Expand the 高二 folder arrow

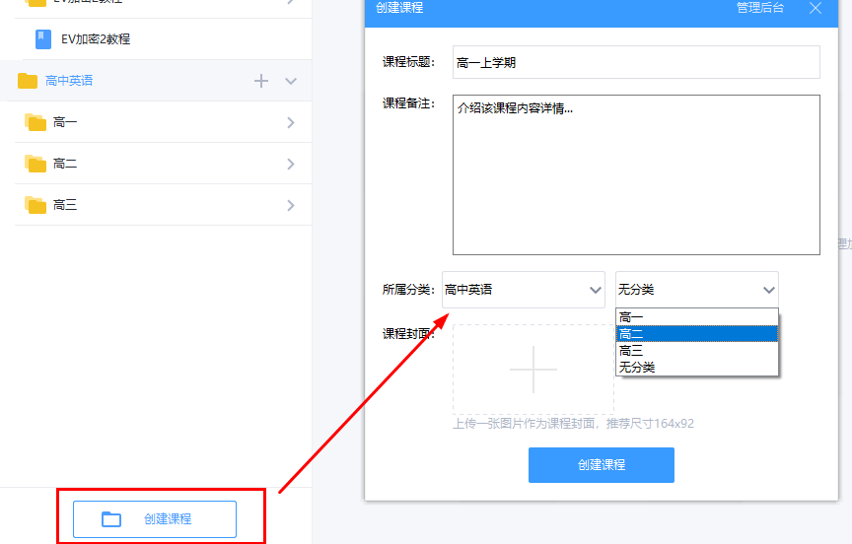(x=291, y=165)
